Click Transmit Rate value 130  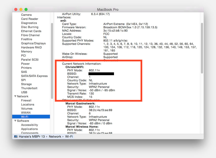[x=91, y=94]
